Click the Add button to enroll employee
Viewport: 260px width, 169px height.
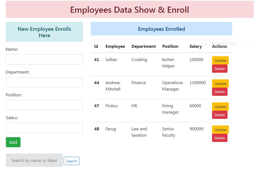pyautogui.click(x=13, y=142)
